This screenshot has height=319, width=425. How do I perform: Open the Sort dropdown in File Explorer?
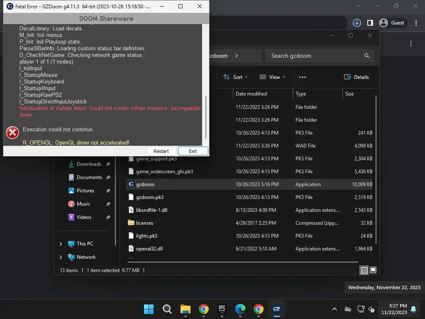click(235, 77)
